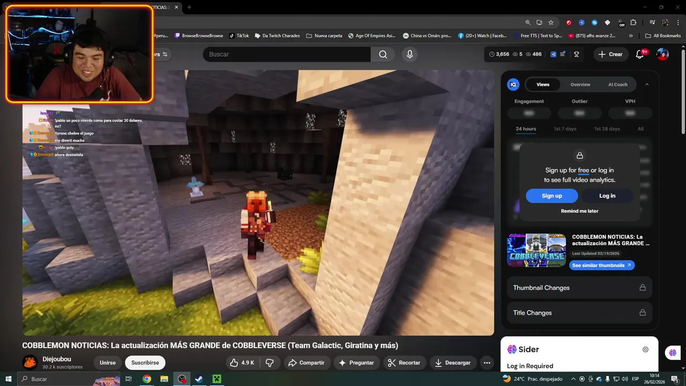Open Minecraft creeper icon in taskbar
This screenshot has height=386, width=686.
pos(217,378)
